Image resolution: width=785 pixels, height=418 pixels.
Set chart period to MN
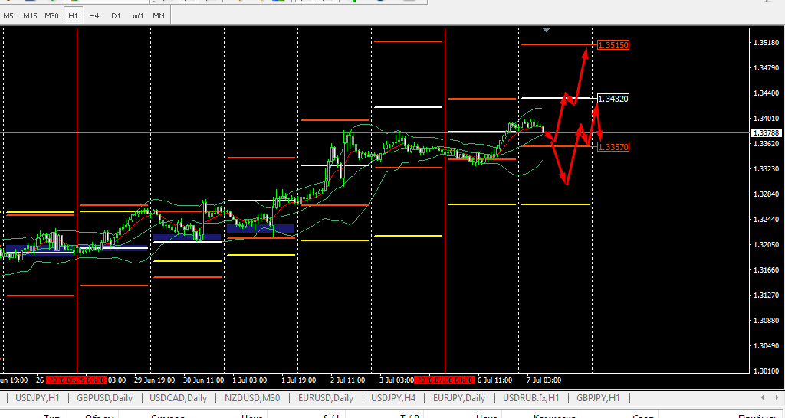pos(159,15)
